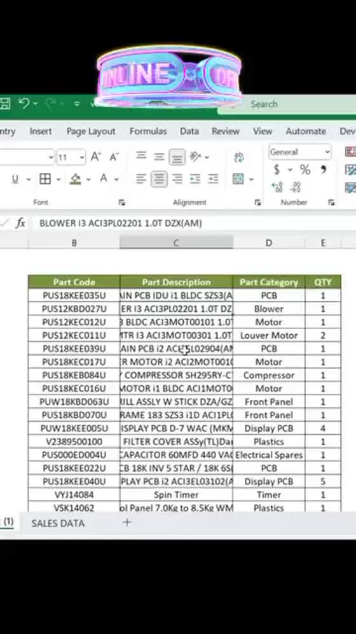
Task: Click the Search box in title bar
Action: click(x=287, y=104)
